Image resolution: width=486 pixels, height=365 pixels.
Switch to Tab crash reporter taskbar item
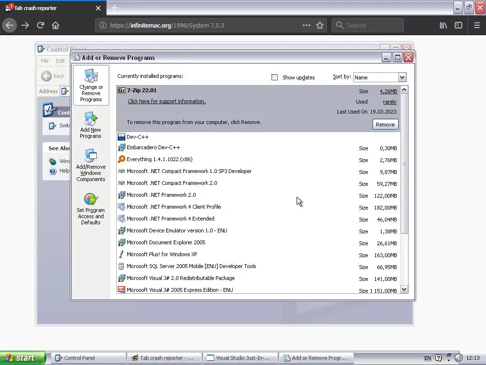[x=164, y=358]
